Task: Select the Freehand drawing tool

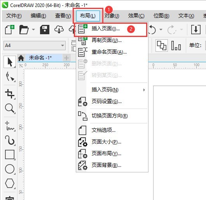Action: point(10,126)
